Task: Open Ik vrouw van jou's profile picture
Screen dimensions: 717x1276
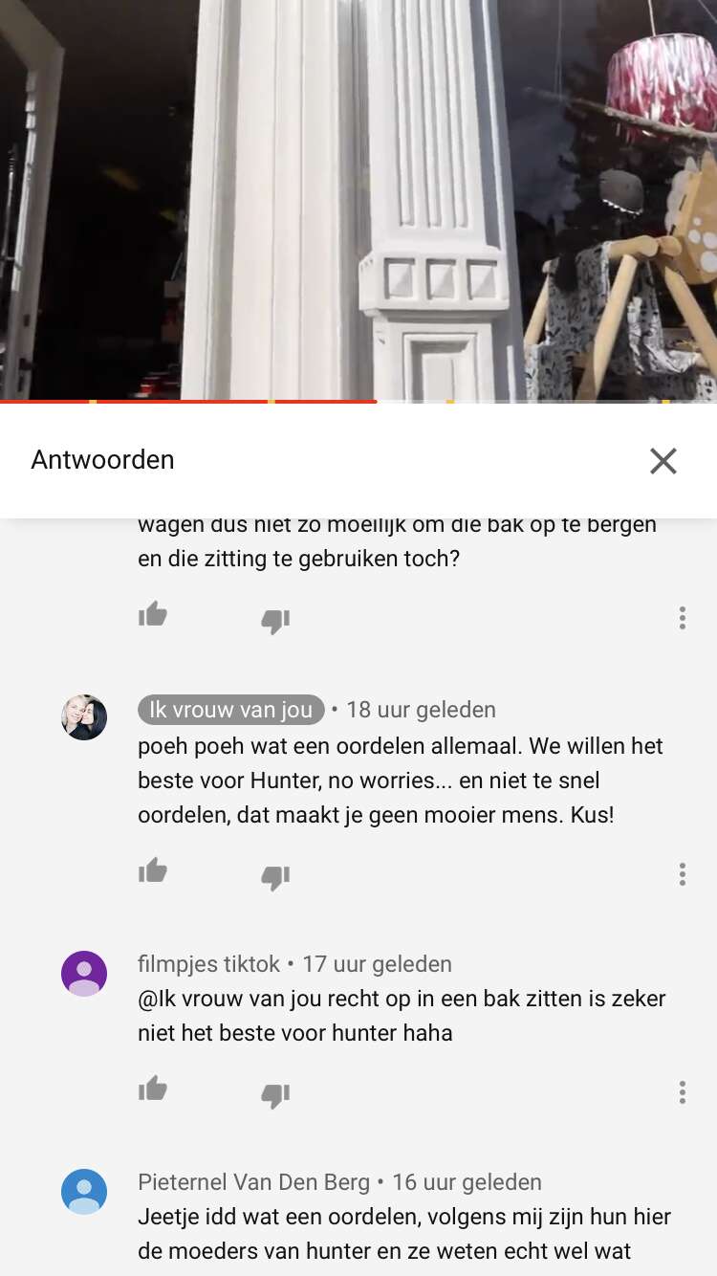Action: tap(84, 717)
